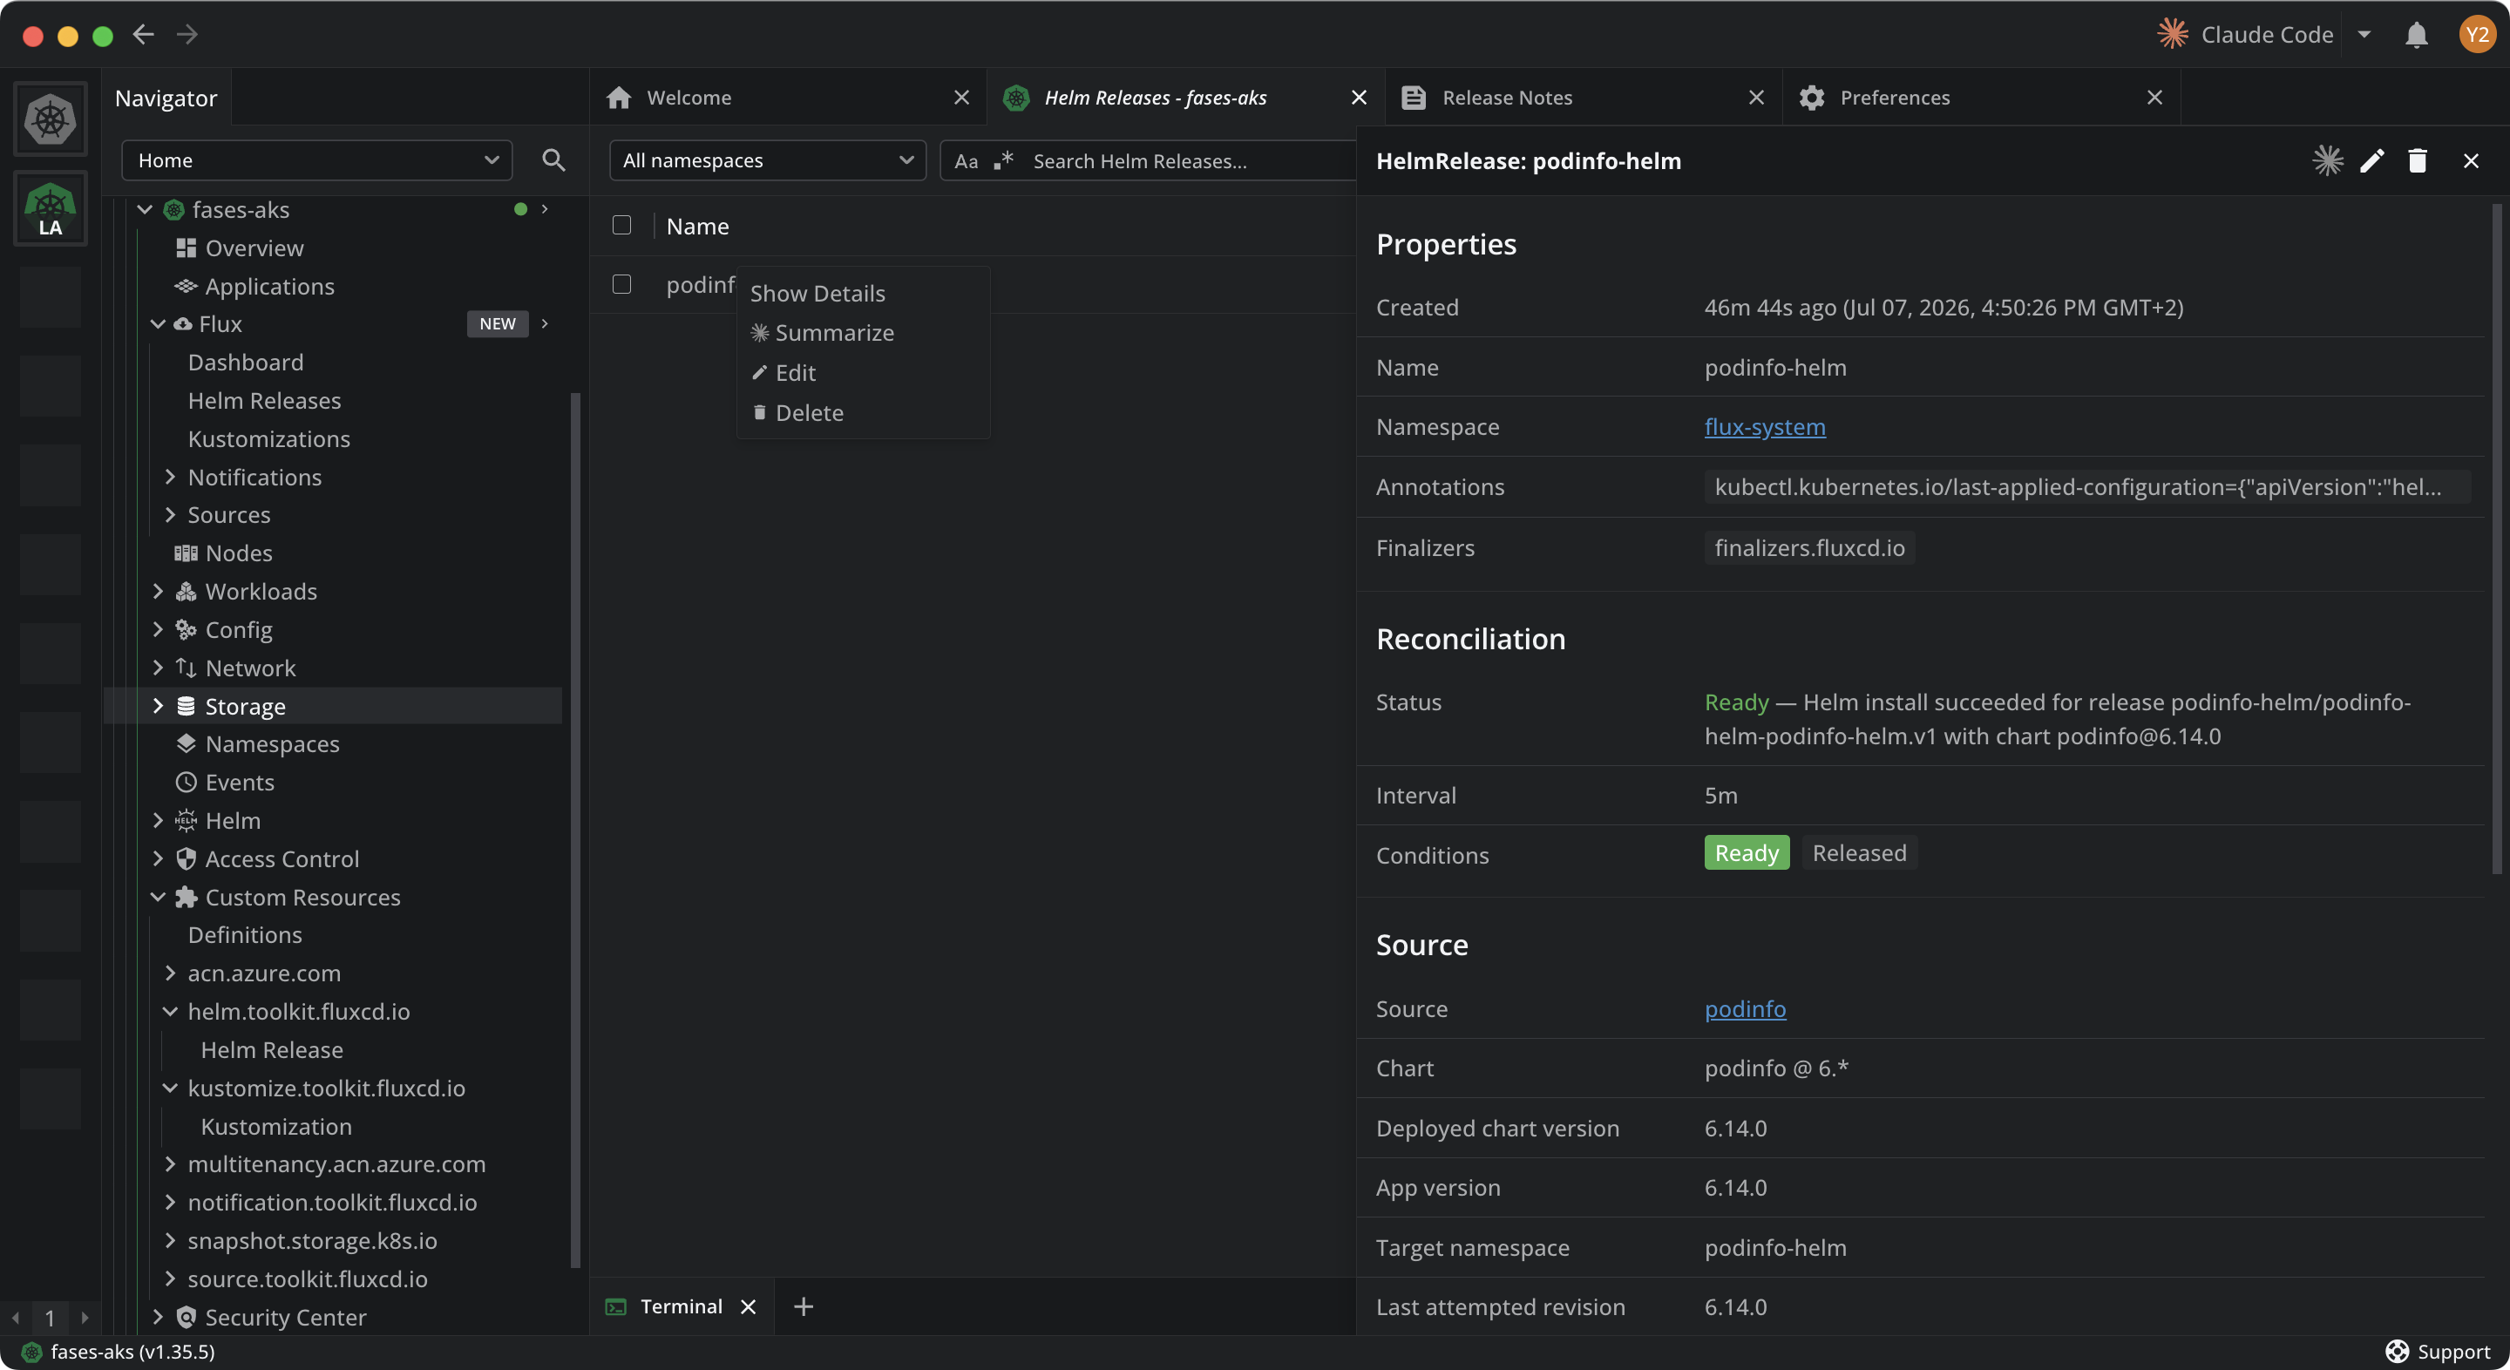The image size is (2510, 1370).
Task: Close the Helm Releases tab
Action: click(x=1359, y=98)
